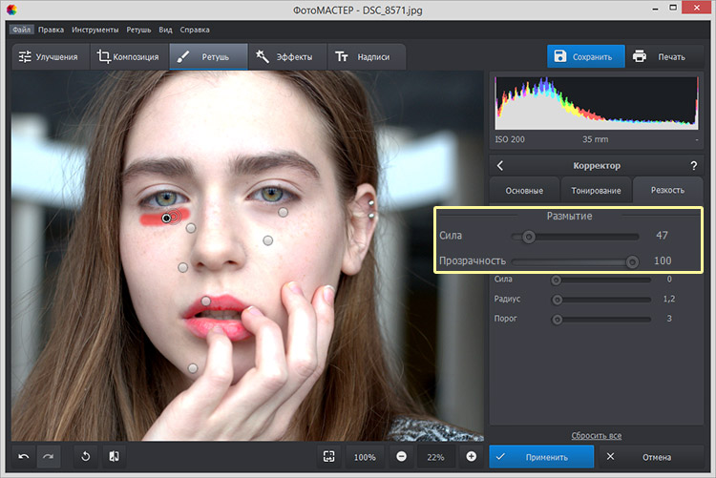
Task: Open the Эффекты section
Action: click(x=284, y=57)
